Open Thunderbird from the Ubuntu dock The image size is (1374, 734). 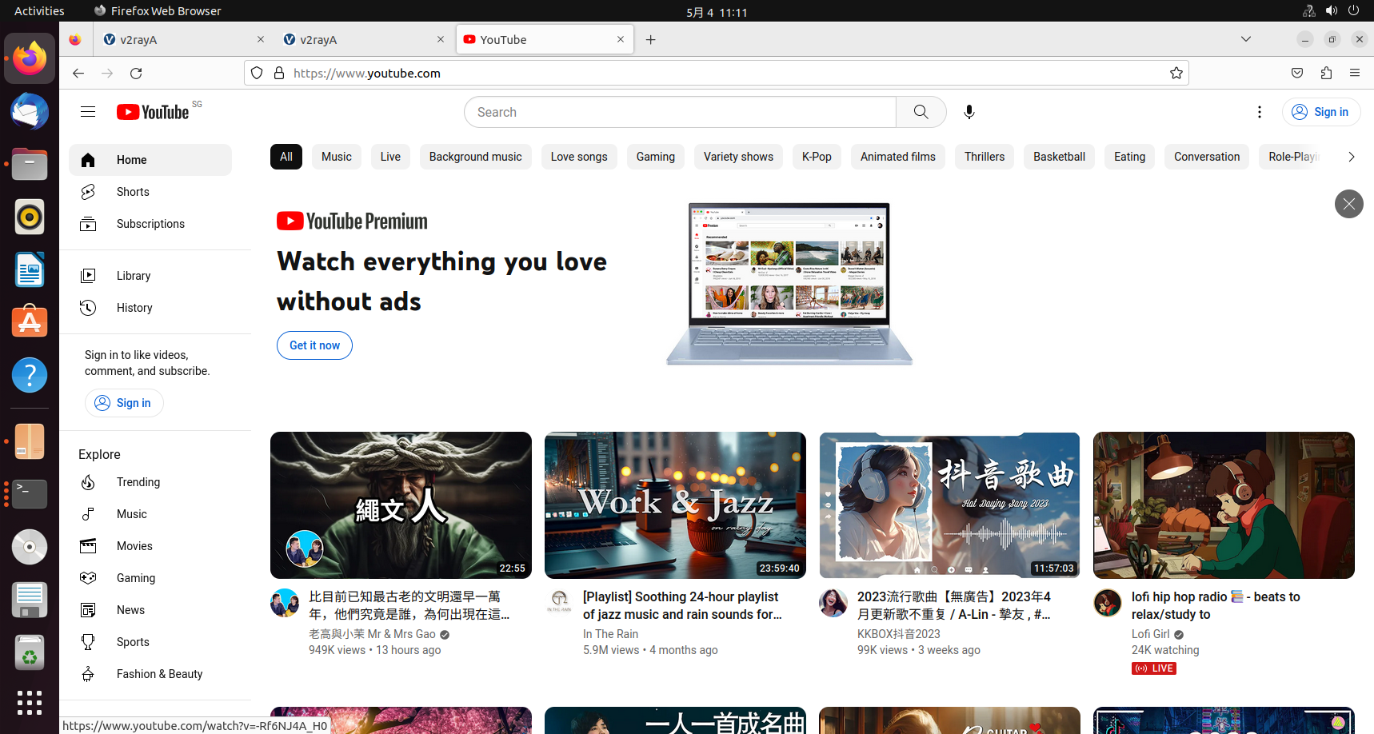[30, 111]
